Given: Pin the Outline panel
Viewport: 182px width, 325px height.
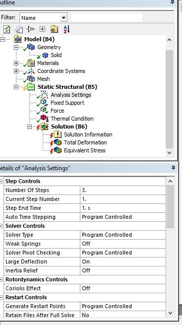Looking at the screenshot, I should coord(172,2).
